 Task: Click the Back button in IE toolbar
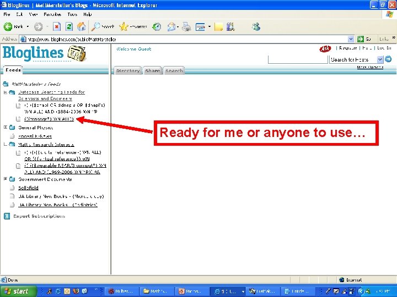click(x=13, y=26)
